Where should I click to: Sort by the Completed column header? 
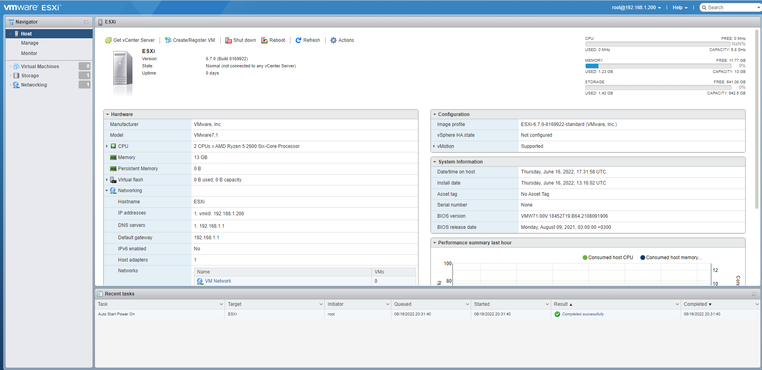coord(720,304)
